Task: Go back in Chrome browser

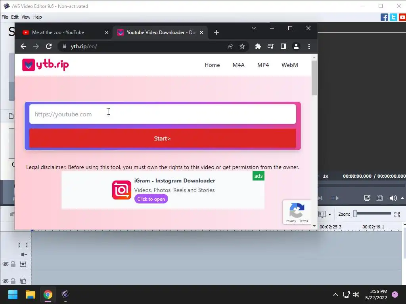Action: pos(23,47)
